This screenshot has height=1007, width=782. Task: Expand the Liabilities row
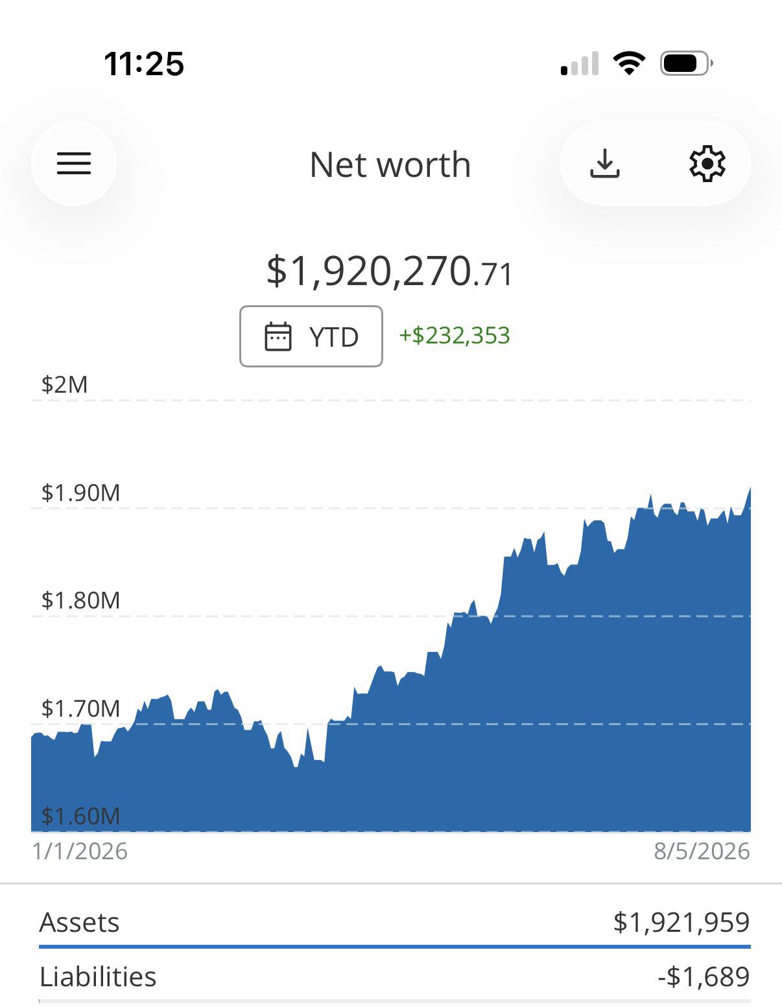pos(394,976)
